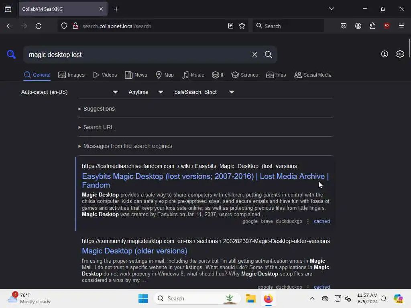Switch to the News category

pyautogui.click(x=136, y=75)
